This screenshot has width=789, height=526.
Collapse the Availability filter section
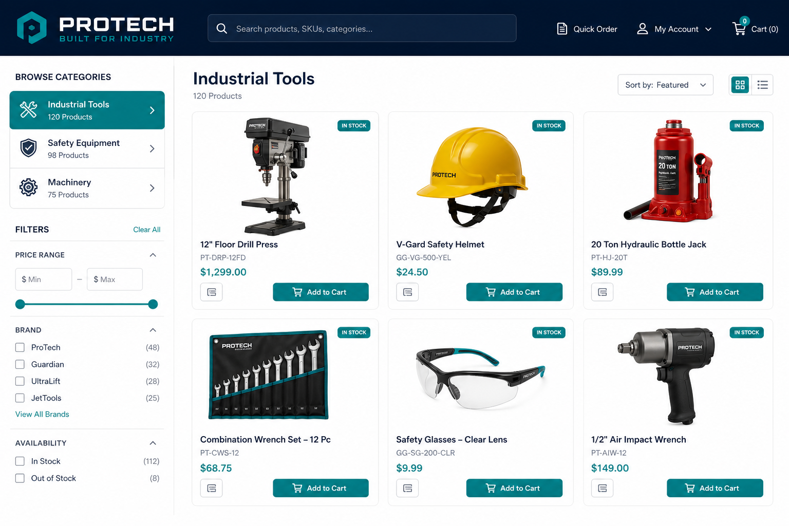[153, 443]
